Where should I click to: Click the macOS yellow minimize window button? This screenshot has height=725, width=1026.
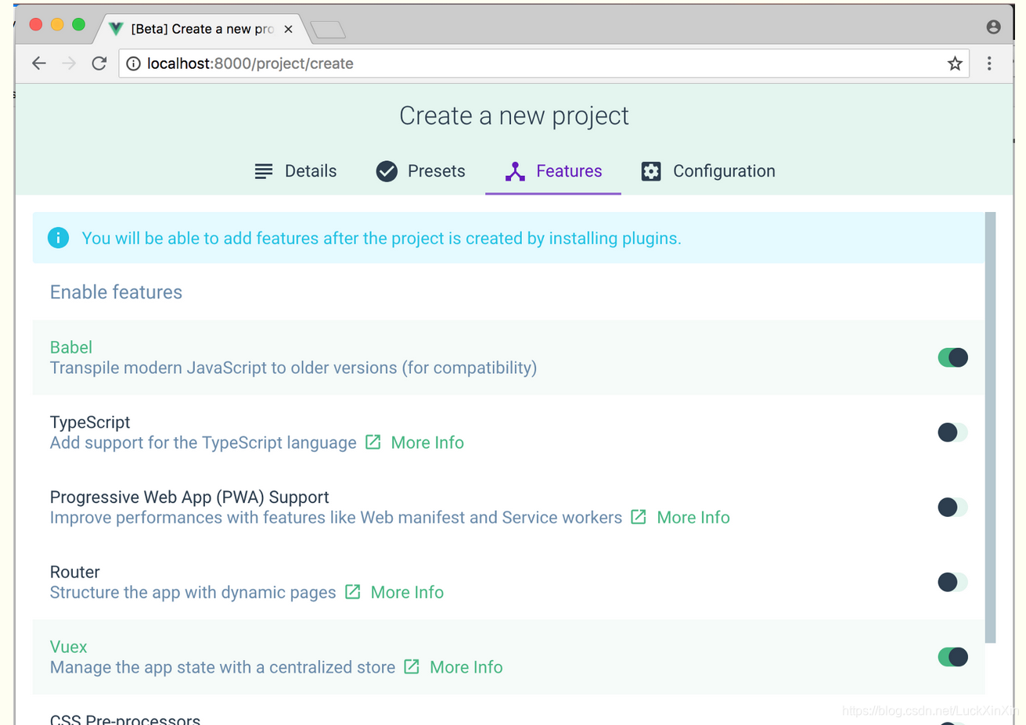click(57, 24)
